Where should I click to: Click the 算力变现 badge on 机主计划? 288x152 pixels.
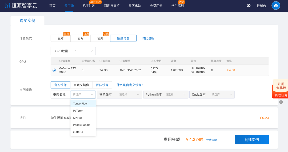[x=95, y=2]
